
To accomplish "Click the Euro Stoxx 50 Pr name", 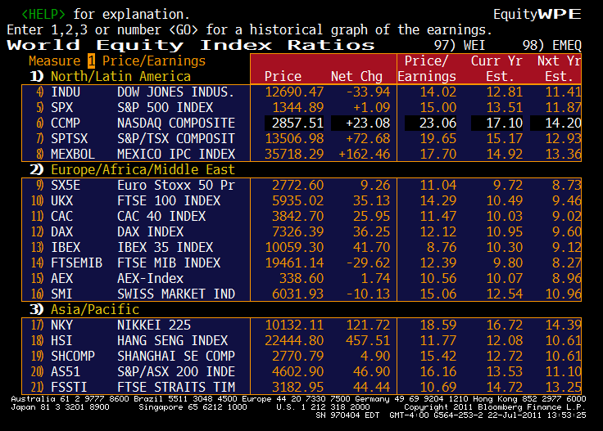I will 176,186.
